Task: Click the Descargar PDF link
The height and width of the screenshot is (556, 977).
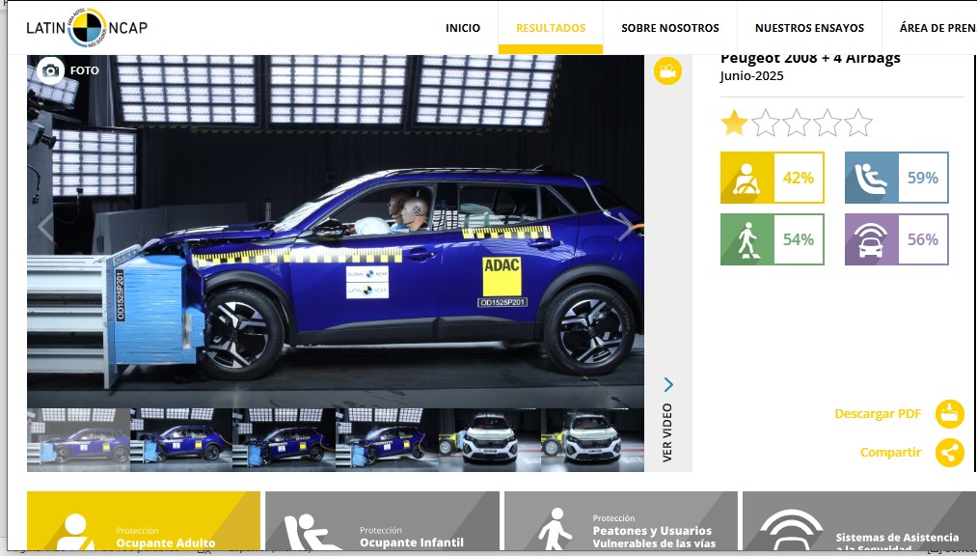Action: coord(878,414)
